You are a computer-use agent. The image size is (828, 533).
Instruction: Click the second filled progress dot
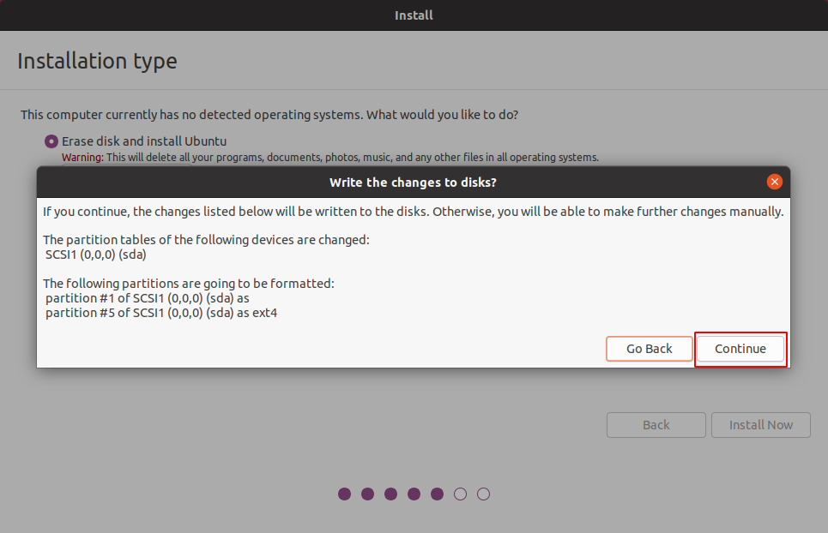pyautogui.click(x=368, y=494)
